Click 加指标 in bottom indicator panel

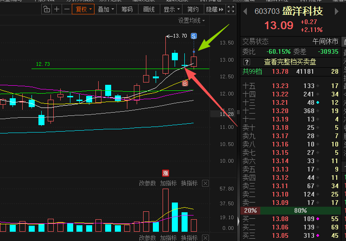(x=168, y=238)
